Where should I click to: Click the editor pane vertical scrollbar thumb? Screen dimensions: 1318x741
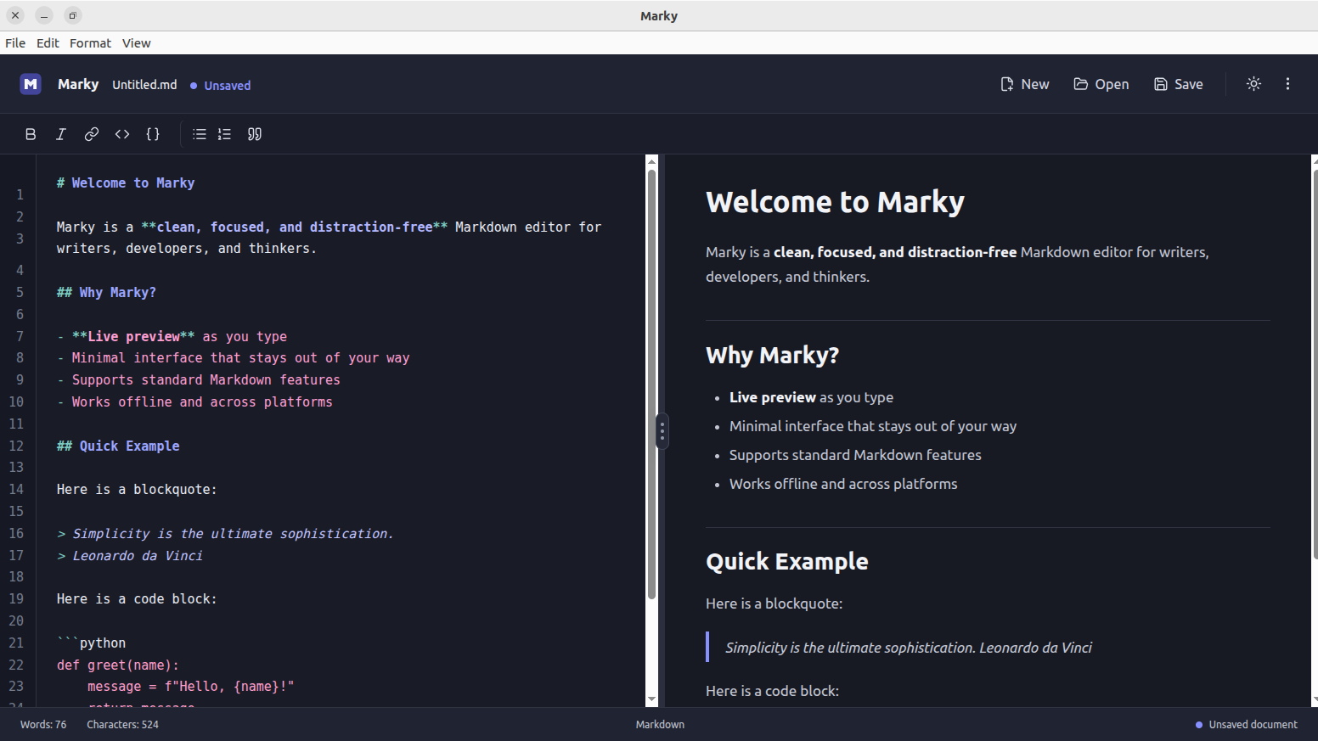point(651,384)
